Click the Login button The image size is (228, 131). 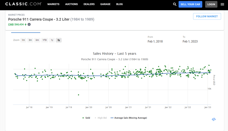(x=211, y=4)
